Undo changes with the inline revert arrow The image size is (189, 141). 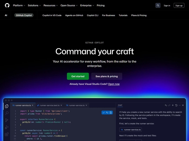[107, 113]
